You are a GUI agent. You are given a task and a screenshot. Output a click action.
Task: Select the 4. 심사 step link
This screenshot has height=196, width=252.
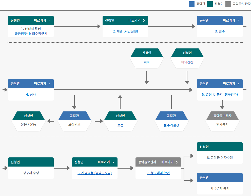31,94
